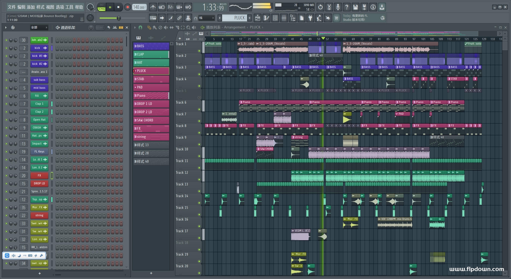Open the channel filter dropdown 全部
The width and height of the screenshot is (511, 279).
(x=39, y=27)
